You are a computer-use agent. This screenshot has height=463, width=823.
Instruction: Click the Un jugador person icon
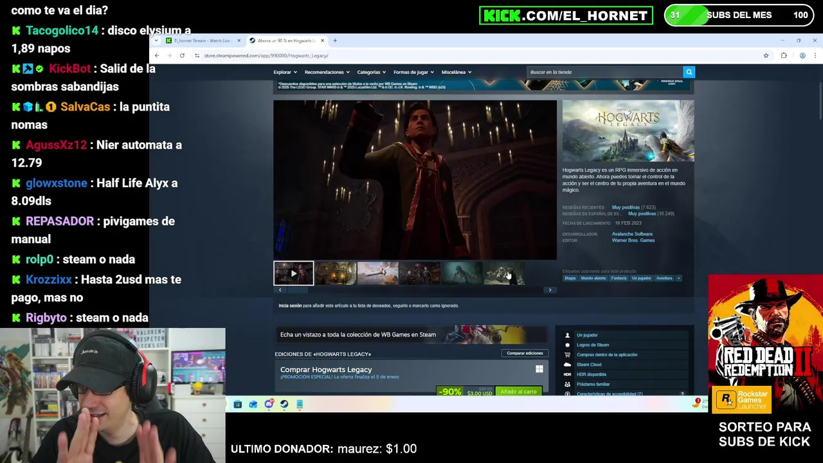[567, 335]
